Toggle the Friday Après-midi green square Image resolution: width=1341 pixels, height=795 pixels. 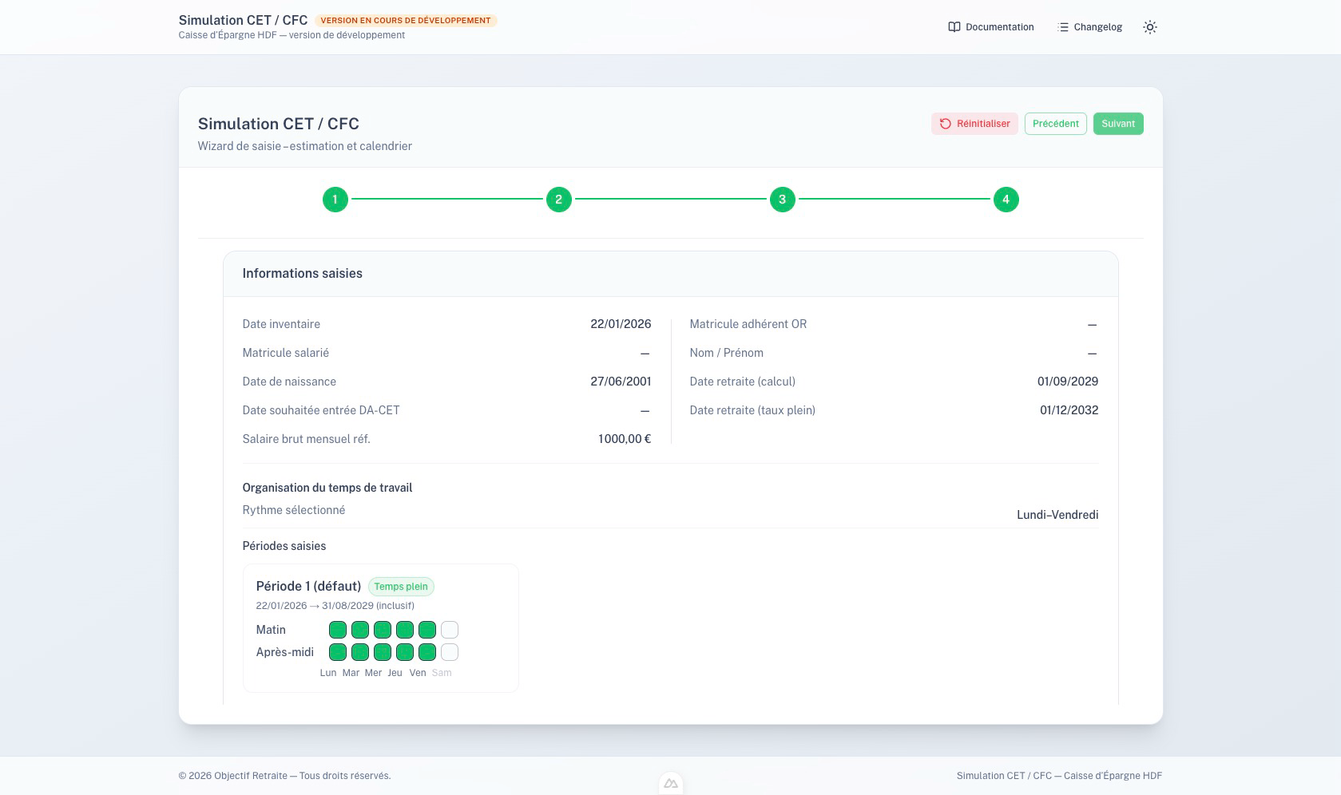427,652
